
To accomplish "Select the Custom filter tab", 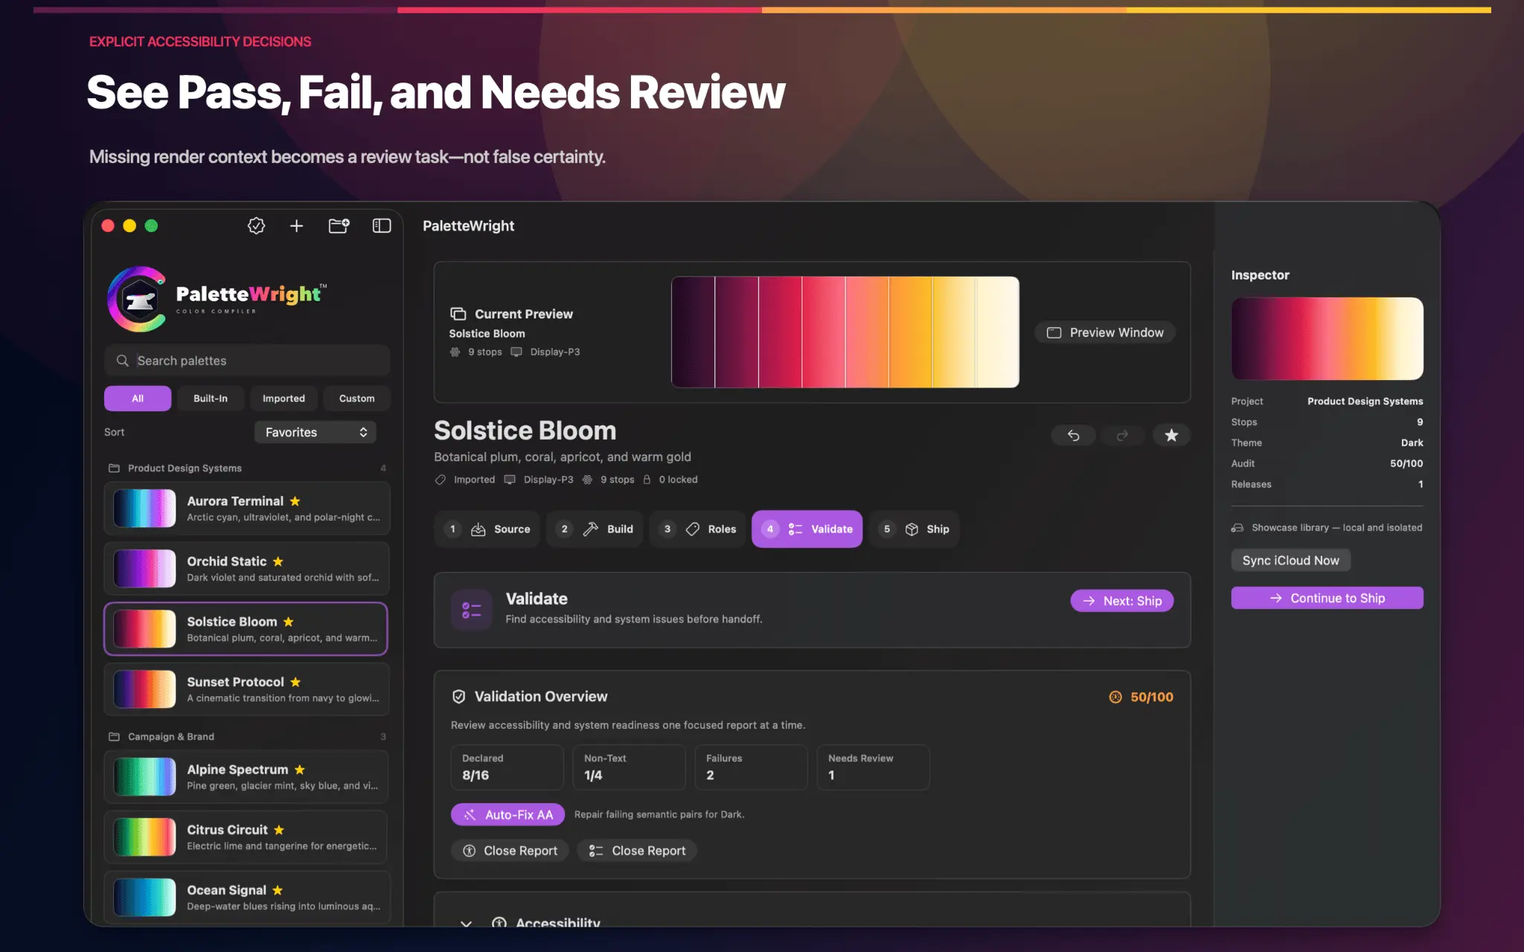I will [357, 399].
